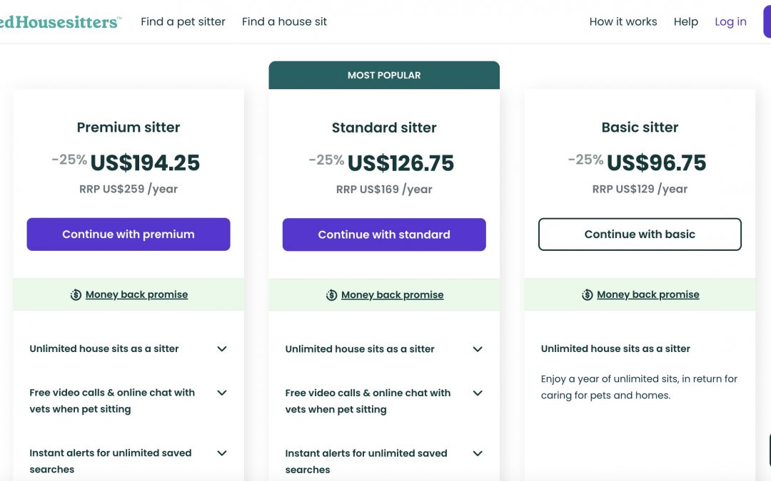Expand Premium free video calls chevron
This screenshot has width=771, height=481.
(x=222, y=393)
